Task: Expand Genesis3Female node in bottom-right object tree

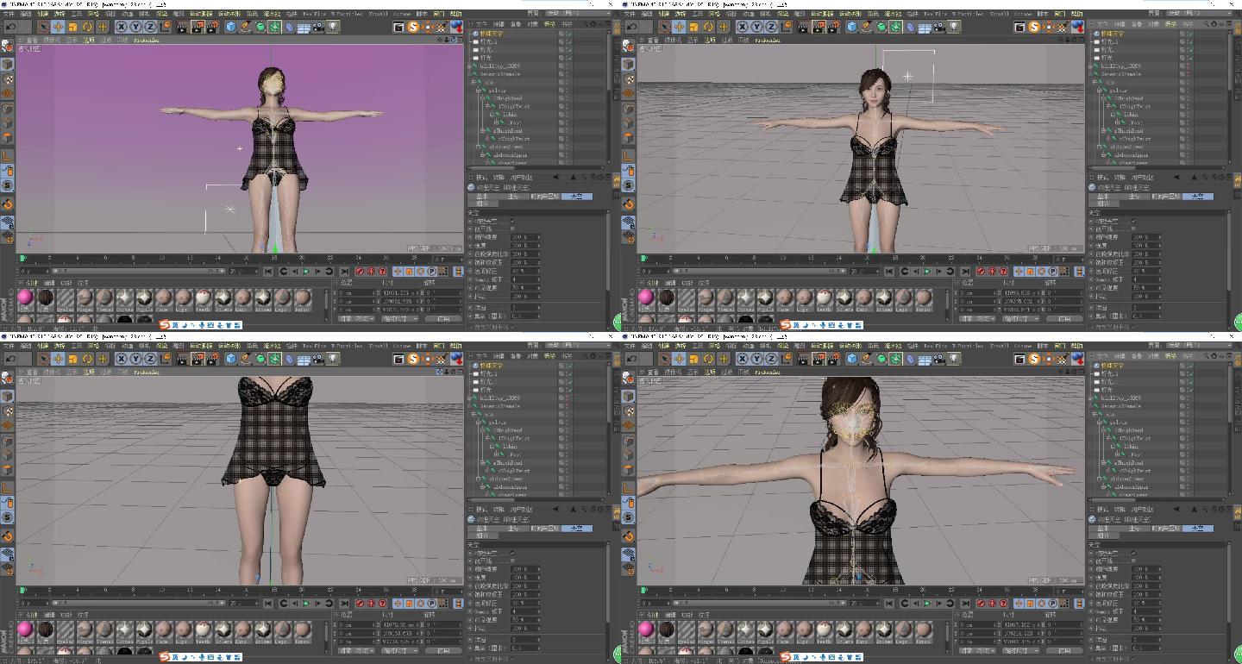Action: tap(1090, 406)
